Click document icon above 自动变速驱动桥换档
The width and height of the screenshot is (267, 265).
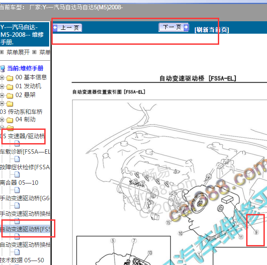pyautogui.click(x=17, y=237)
